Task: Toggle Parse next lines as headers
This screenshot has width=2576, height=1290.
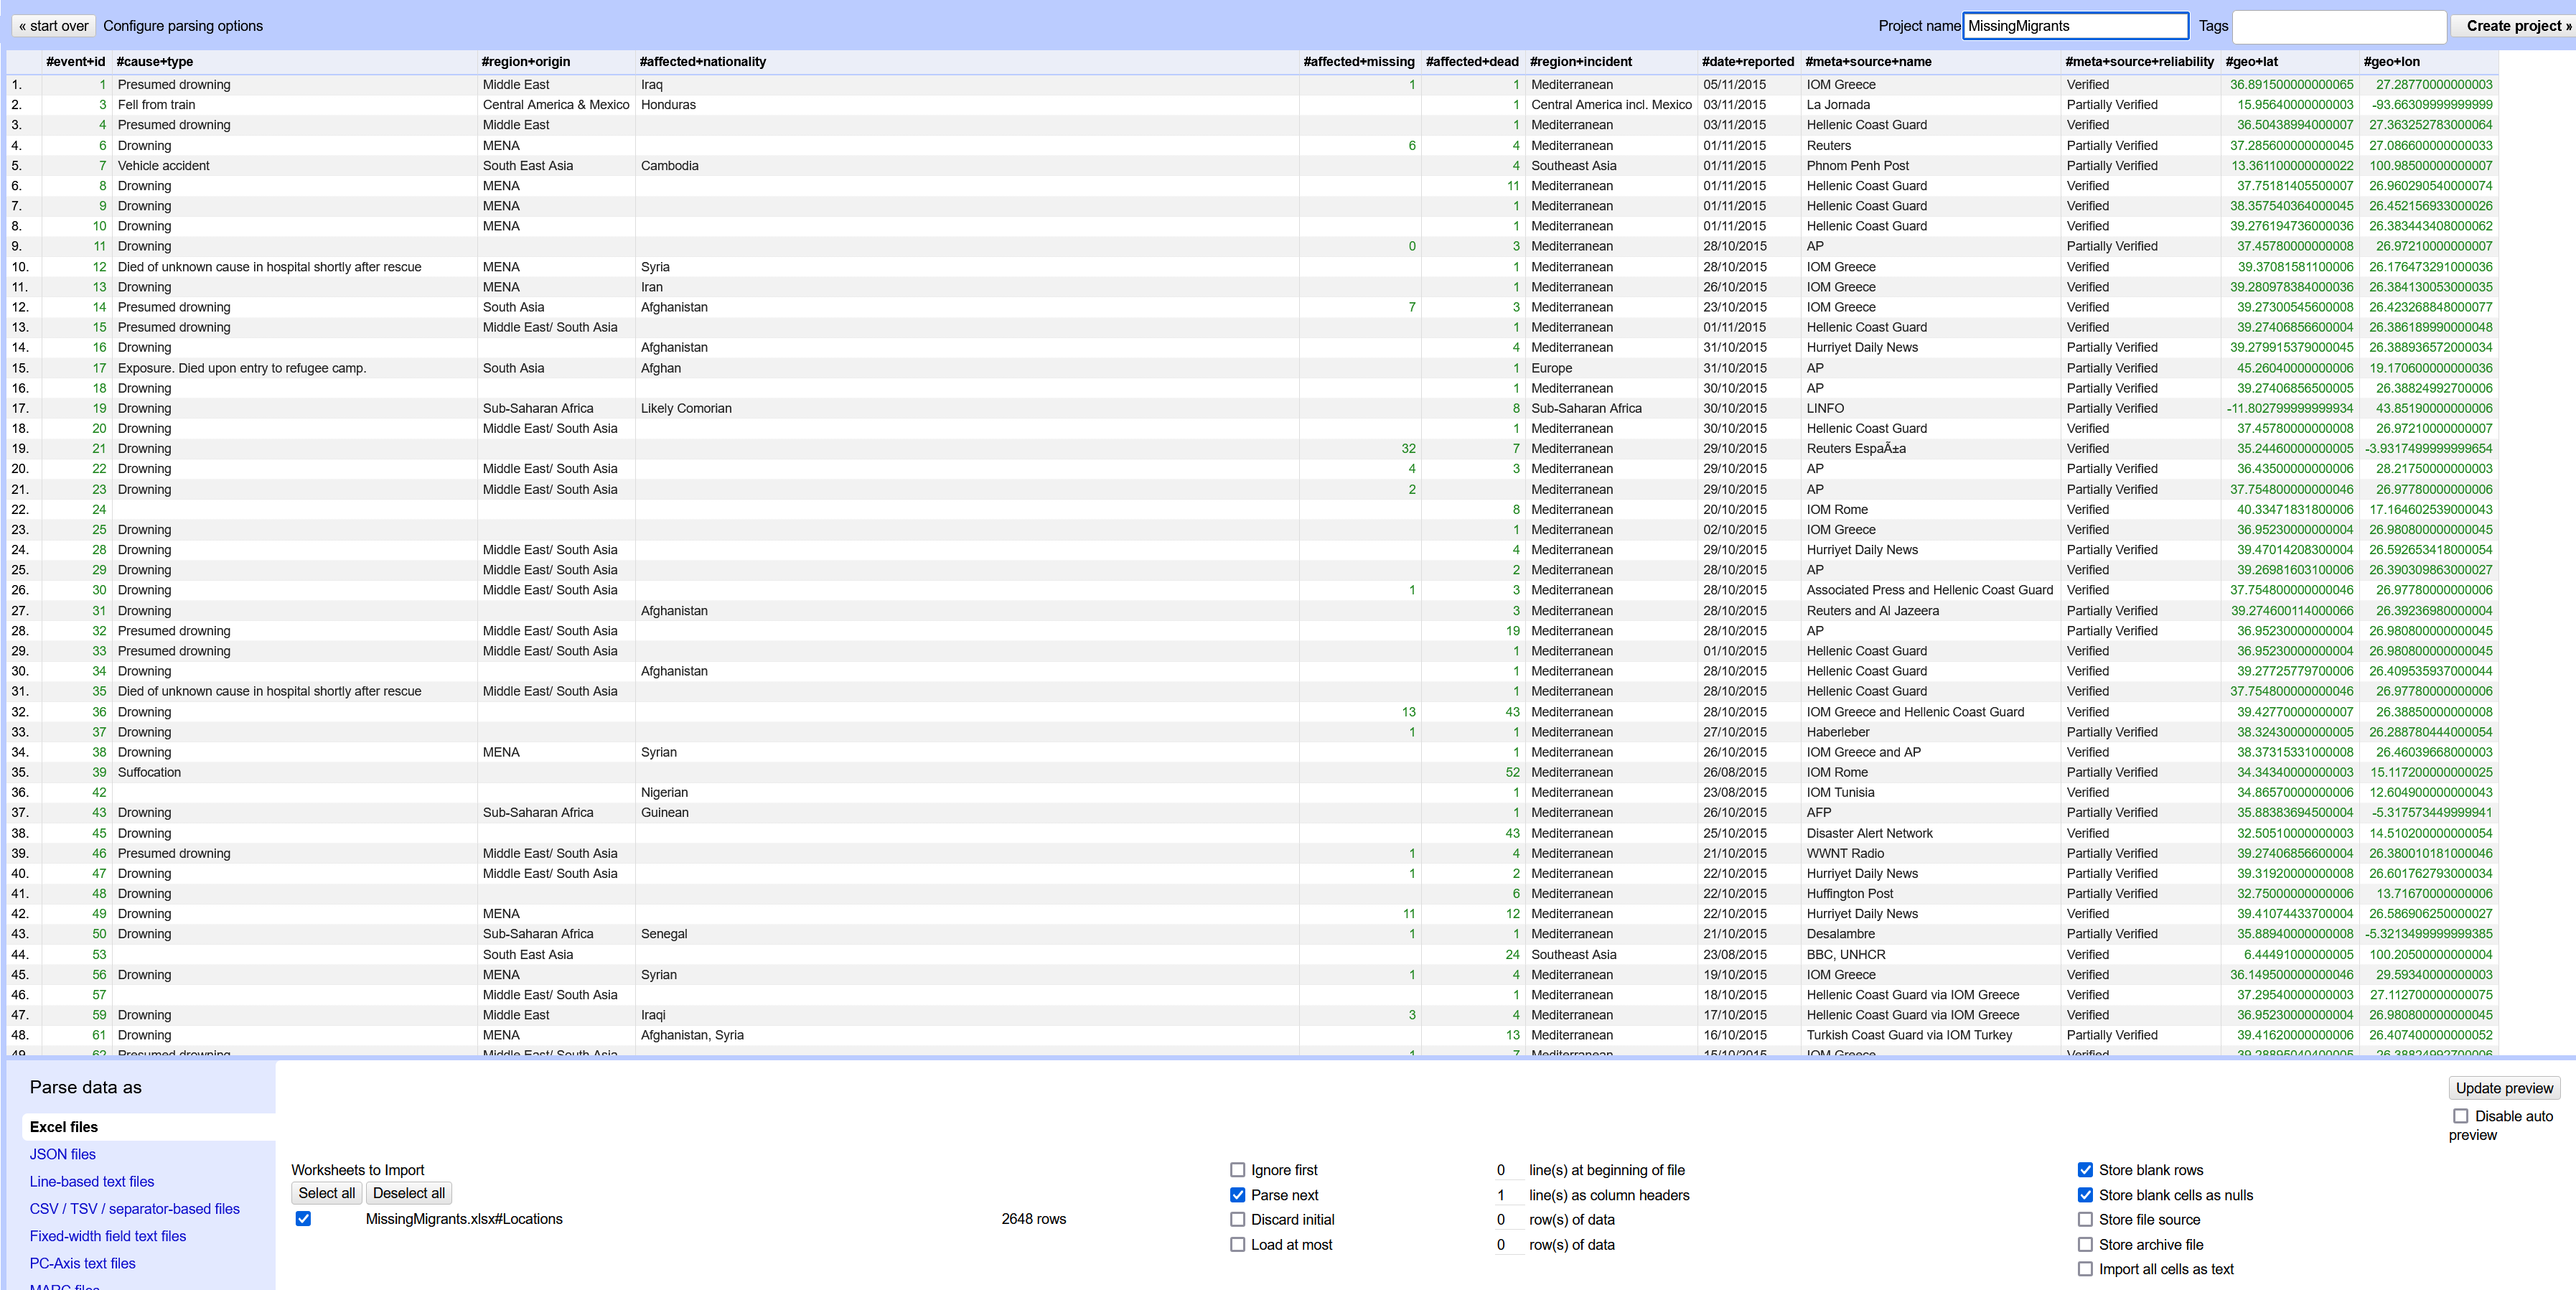Action: click(x=1237, y=1195)
